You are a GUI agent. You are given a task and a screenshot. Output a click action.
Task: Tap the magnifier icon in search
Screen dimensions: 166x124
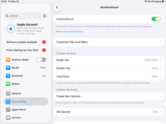7,16
